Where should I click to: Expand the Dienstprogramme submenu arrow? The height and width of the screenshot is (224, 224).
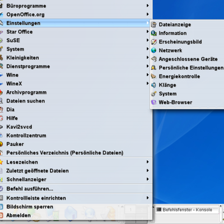tap(147, 66)
